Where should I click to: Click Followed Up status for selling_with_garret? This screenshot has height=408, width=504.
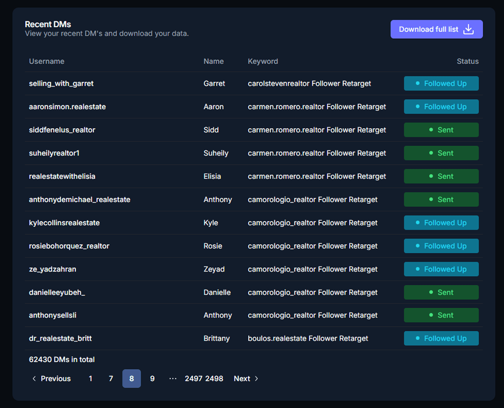click(x=441, y=84)
